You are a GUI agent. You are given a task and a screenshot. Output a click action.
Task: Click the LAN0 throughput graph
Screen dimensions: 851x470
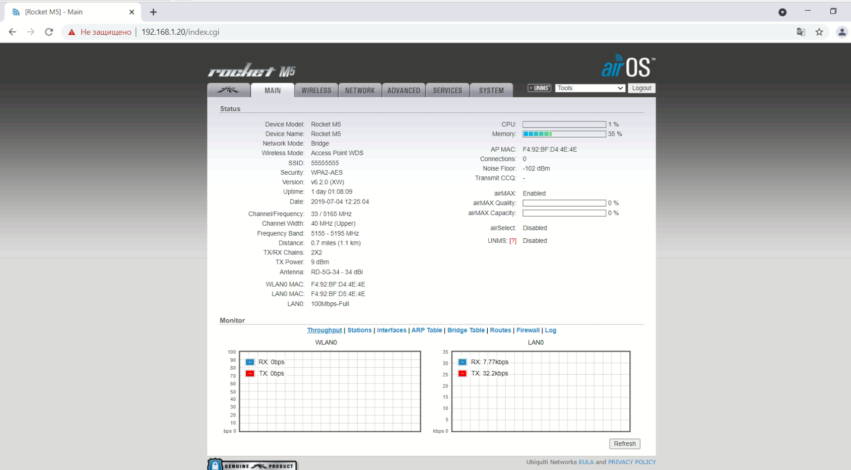pyautogui.click(x=541, y=391)
